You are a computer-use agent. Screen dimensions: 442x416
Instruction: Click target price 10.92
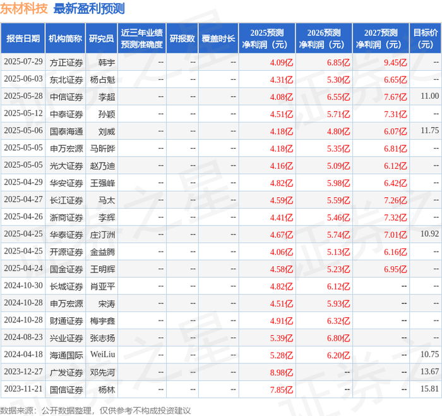coord(429,234)
